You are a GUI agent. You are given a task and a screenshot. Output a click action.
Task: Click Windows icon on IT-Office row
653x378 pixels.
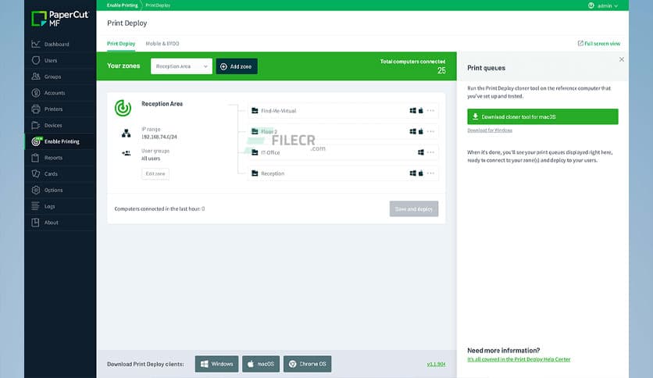[x=420, y=152]
